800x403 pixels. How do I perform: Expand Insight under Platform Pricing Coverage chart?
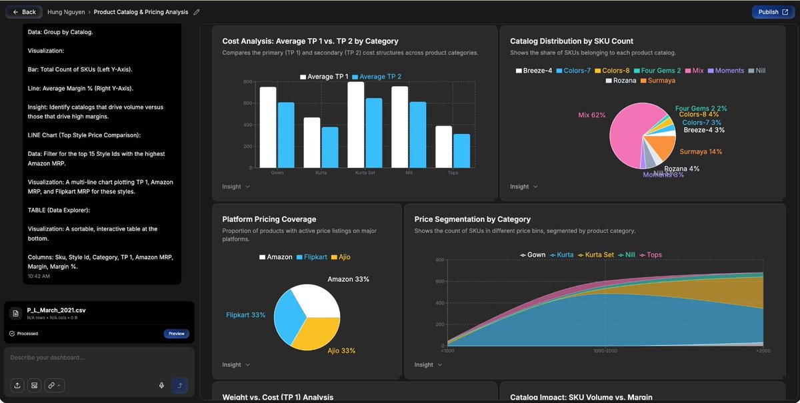tap(236, 364)
